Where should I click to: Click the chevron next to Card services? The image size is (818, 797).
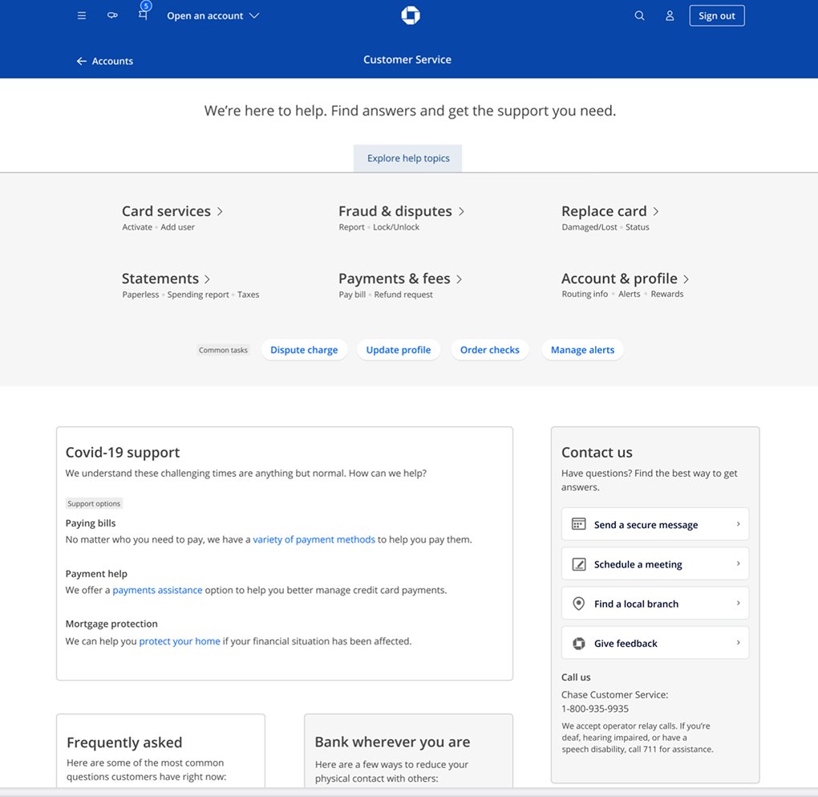[x=220, y=212]
